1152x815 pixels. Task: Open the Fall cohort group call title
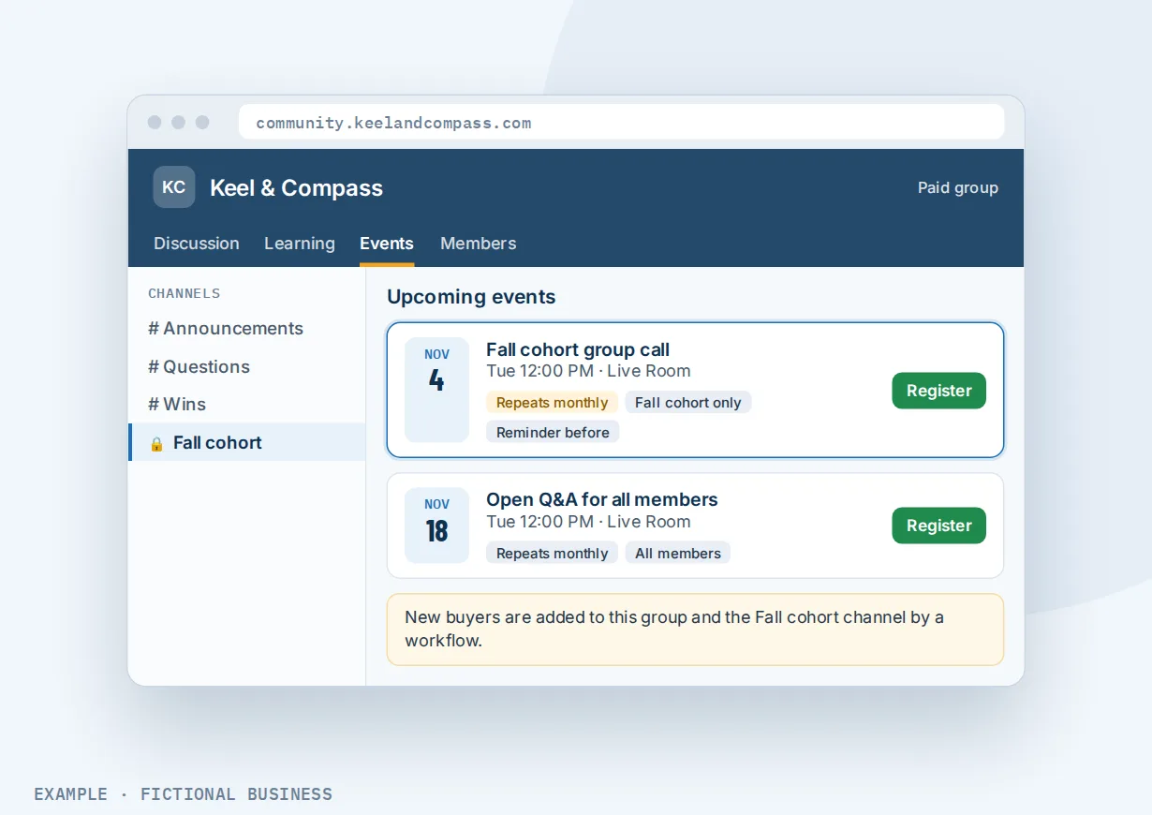coord(578,349)
